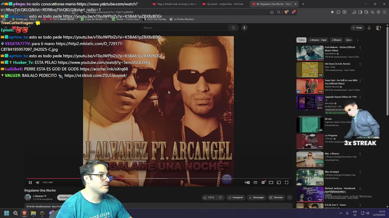Start voice search with microphone icon
This screenshot has width=389, height=218.
pos(244,28)
